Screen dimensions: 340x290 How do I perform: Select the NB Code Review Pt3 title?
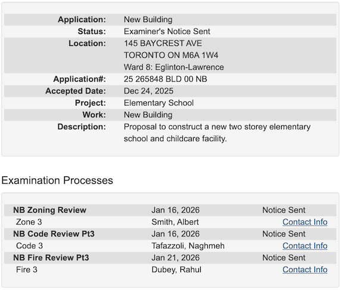(x=54, y=234)
